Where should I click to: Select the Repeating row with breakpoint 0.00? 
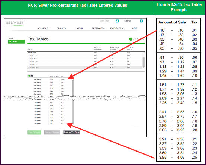click(52, 79)
